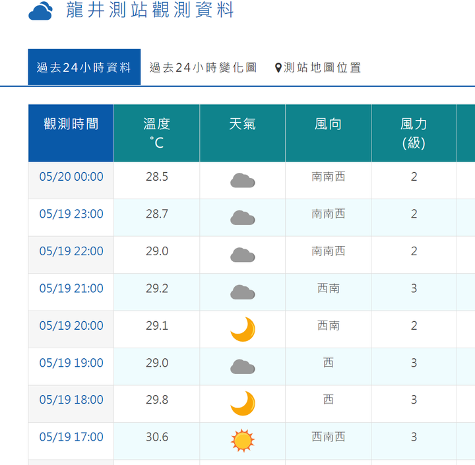This screenshot has width=475, height=465.
Task: Click the 05/19 21:00 time entry
Action: click(71, 288)
